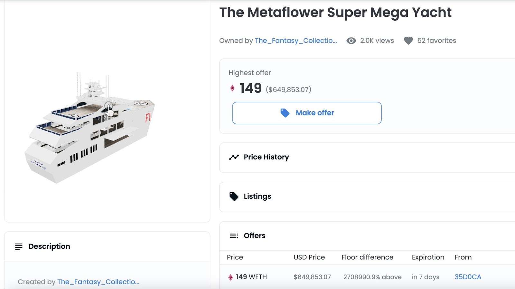
Task: Expand the Listings section
Action: coord(367,196)
